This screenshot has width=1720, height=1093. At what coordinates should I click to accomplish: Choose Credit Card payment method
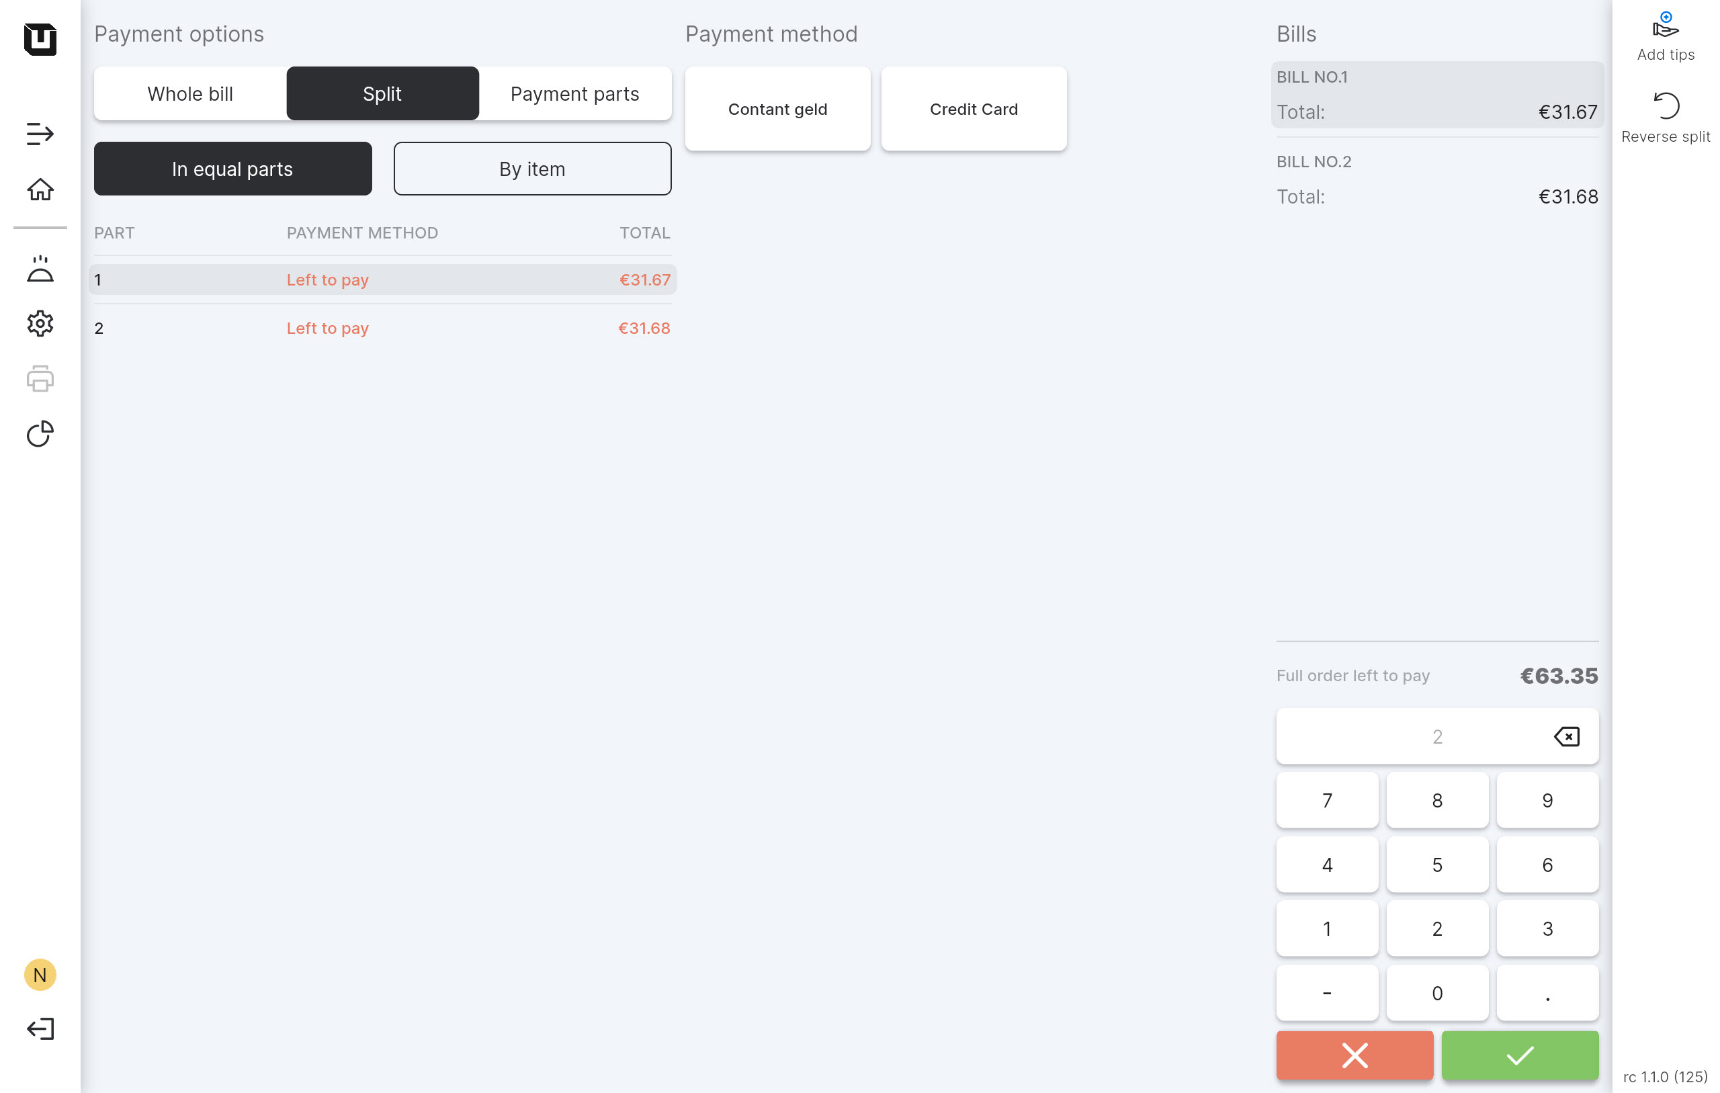[973, 110]
